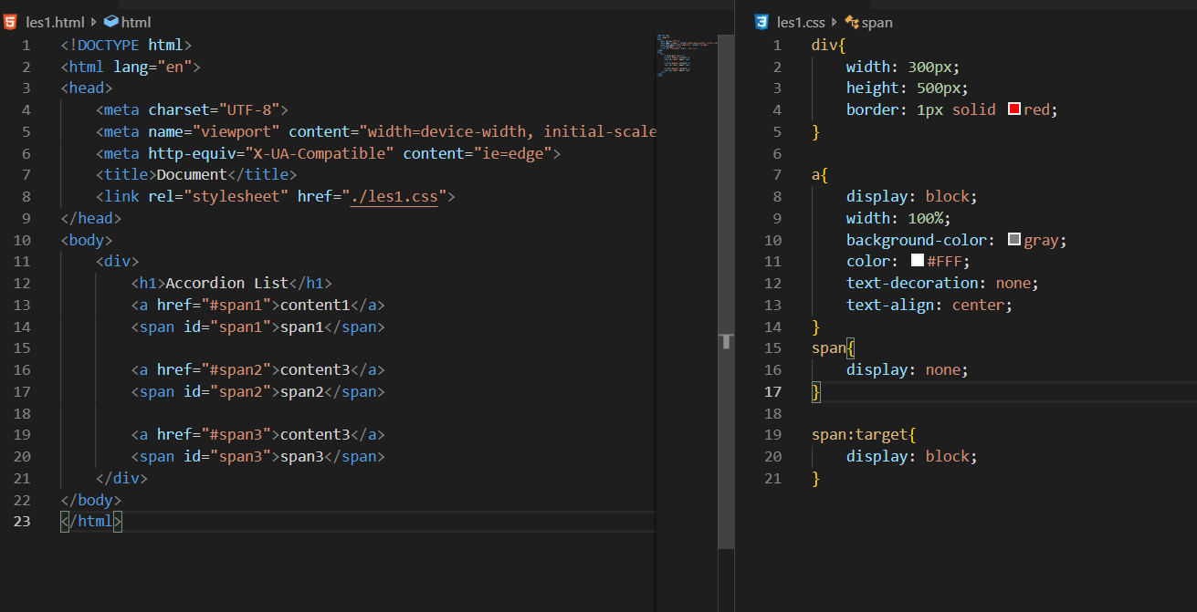The width and height of the screenshot is (1197, 612).
Task: Click the display: none declaration in the span rule
Action: tap(906, 369)
